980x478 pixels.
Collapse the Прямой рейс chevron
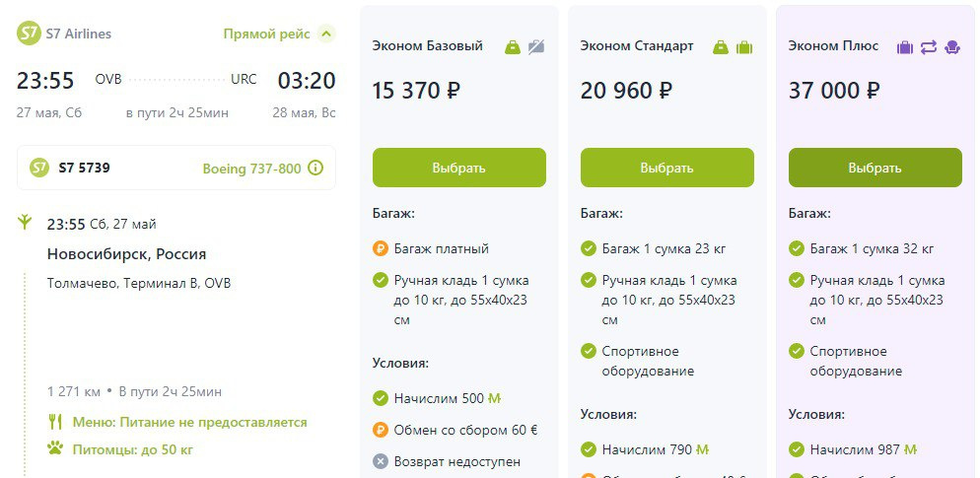[325, 34]
